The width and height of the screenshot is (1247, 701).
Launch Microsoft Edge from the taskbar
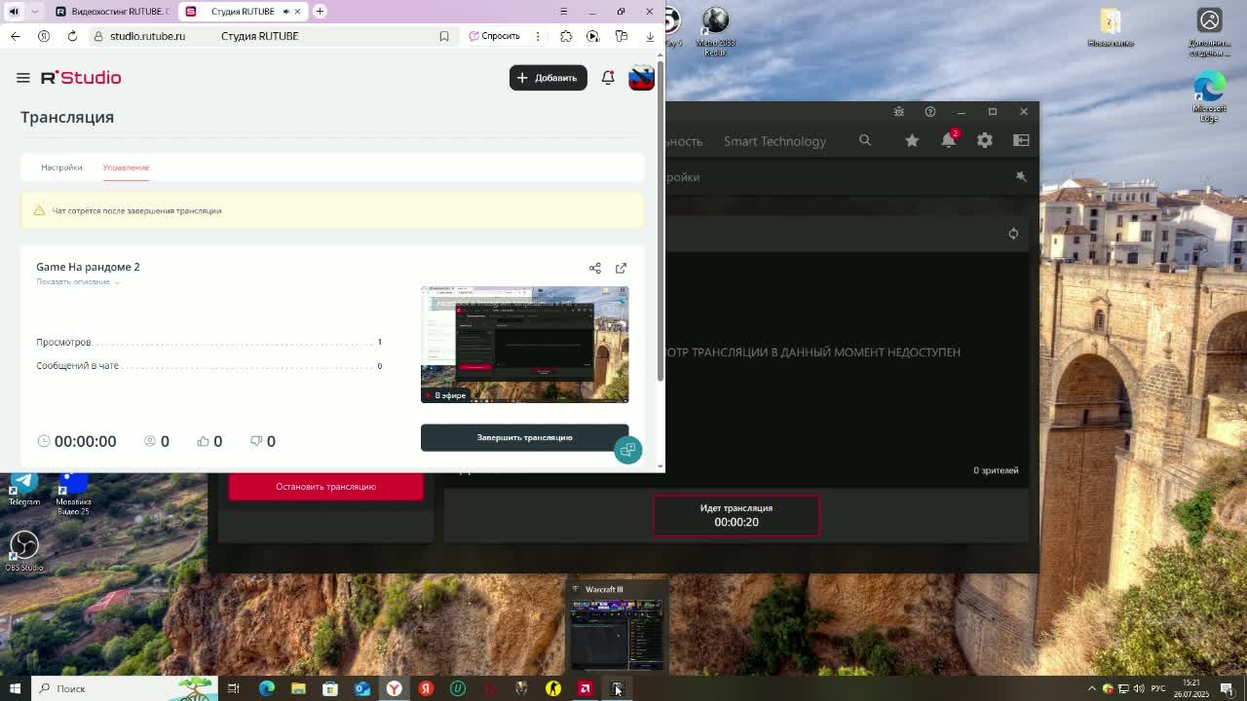click(266, 688)
